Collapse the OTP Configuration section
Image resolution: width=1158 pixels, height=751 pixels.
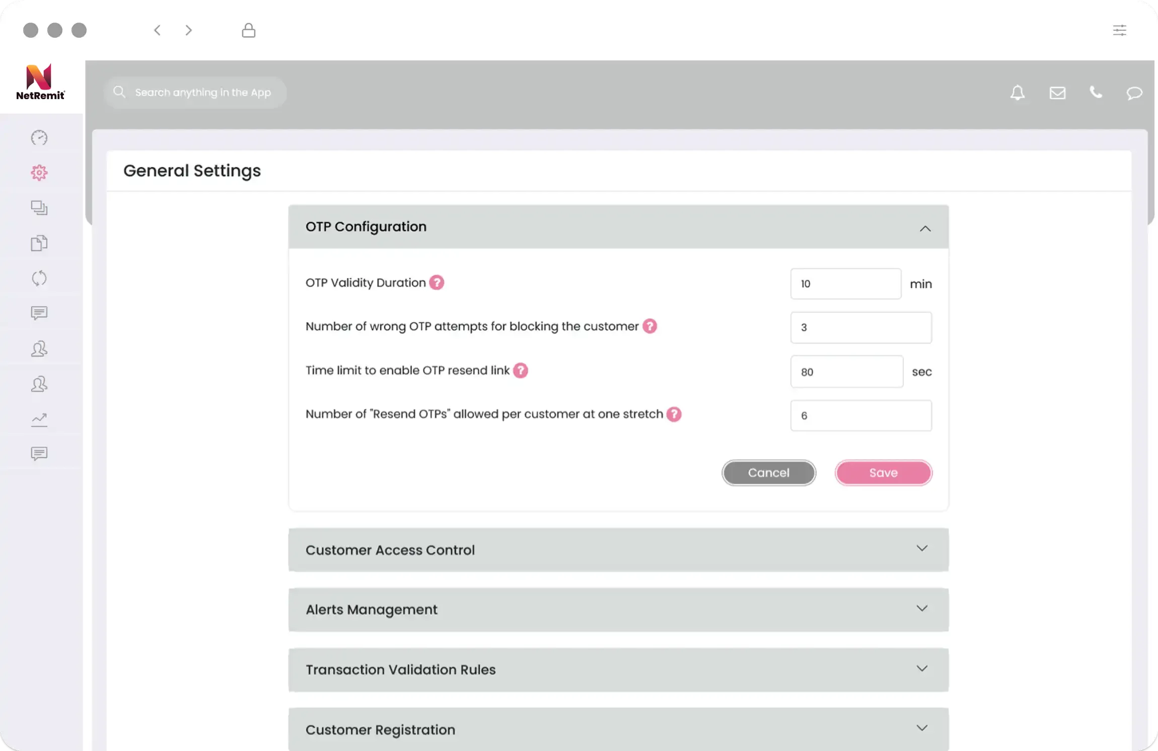point(925,229)
